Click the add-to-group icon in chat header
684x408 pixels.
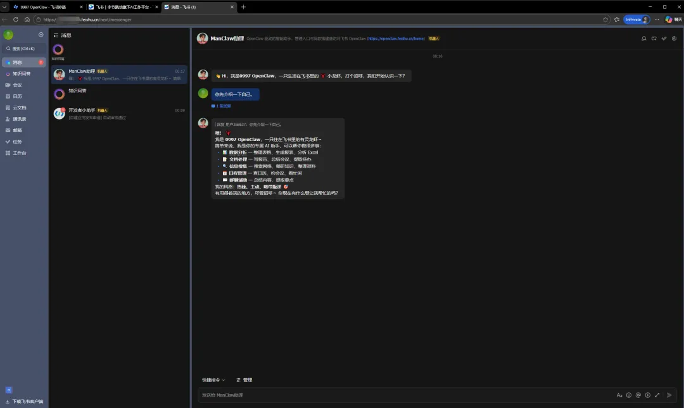tap(654, 39)
